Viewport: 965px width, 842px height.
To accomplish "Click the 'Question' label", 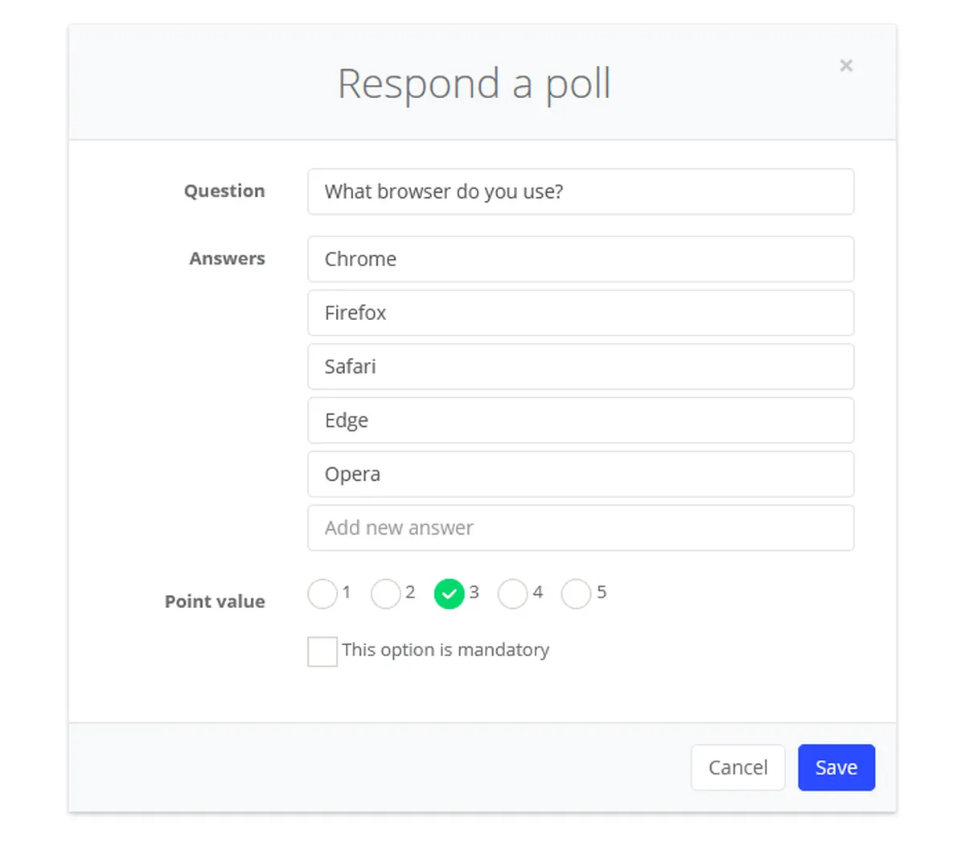I will (x=224, y=191).
